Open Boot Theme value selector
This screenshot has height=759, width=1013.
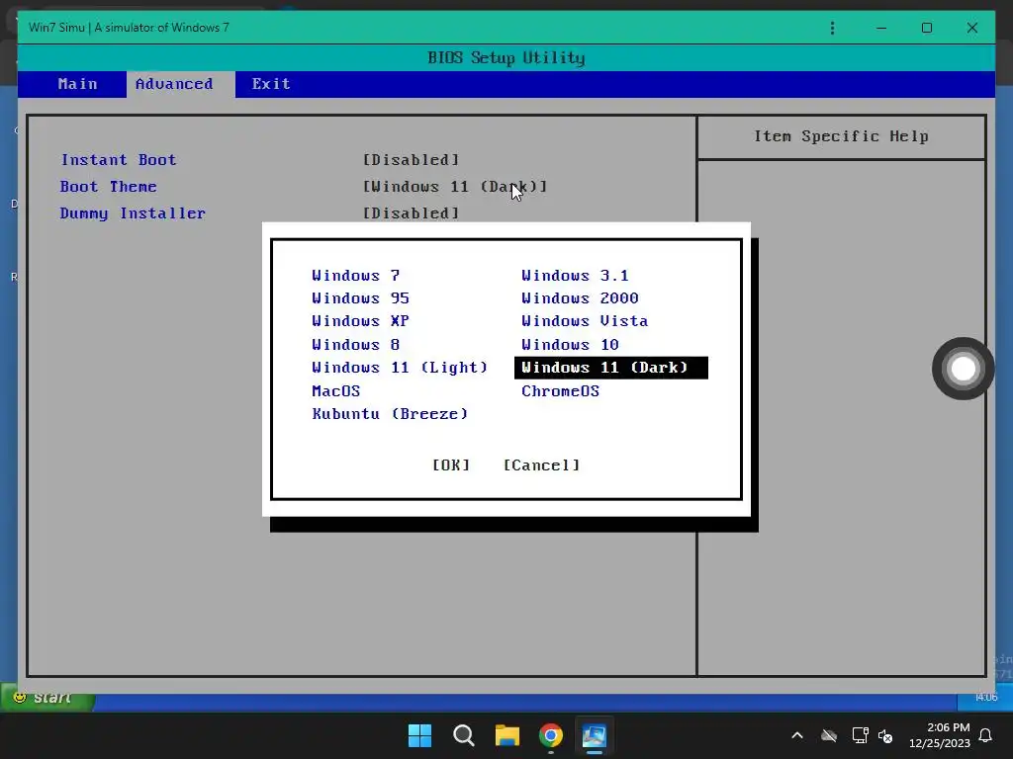coord(455,187)
